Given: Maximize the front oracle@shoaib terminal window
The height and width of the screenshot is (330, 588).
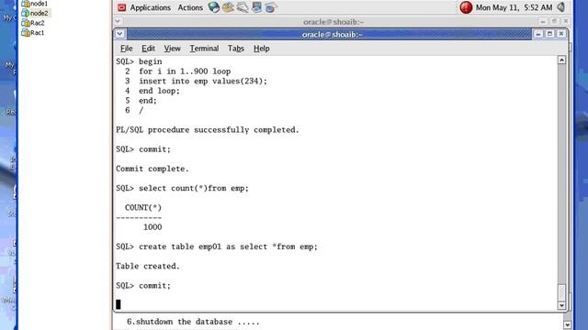Looking at the screenshot, I should pyautogui.click(x=549, y=34).
